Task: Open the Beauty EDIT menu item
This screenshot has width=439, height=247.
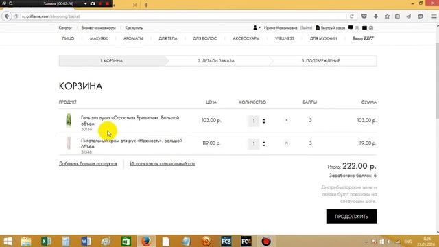Action: point(363,38)
